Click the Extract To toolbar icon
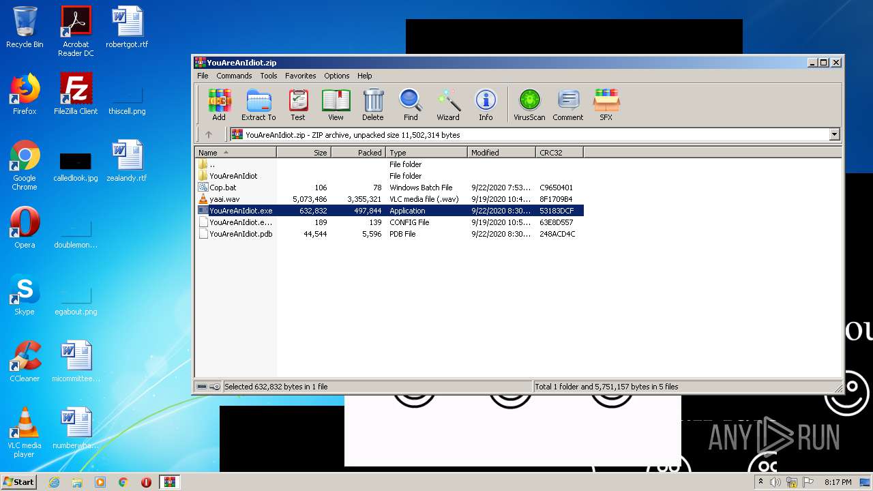The height and width of the screenshot is (491, 873). [x=258, y=105]
